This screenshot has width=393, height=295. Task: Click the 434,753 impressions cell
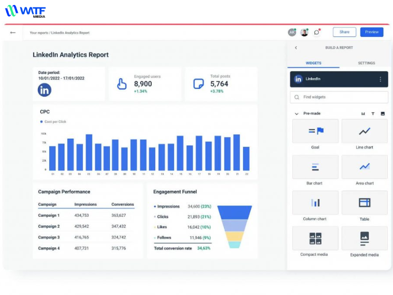(x=82, y=215)
